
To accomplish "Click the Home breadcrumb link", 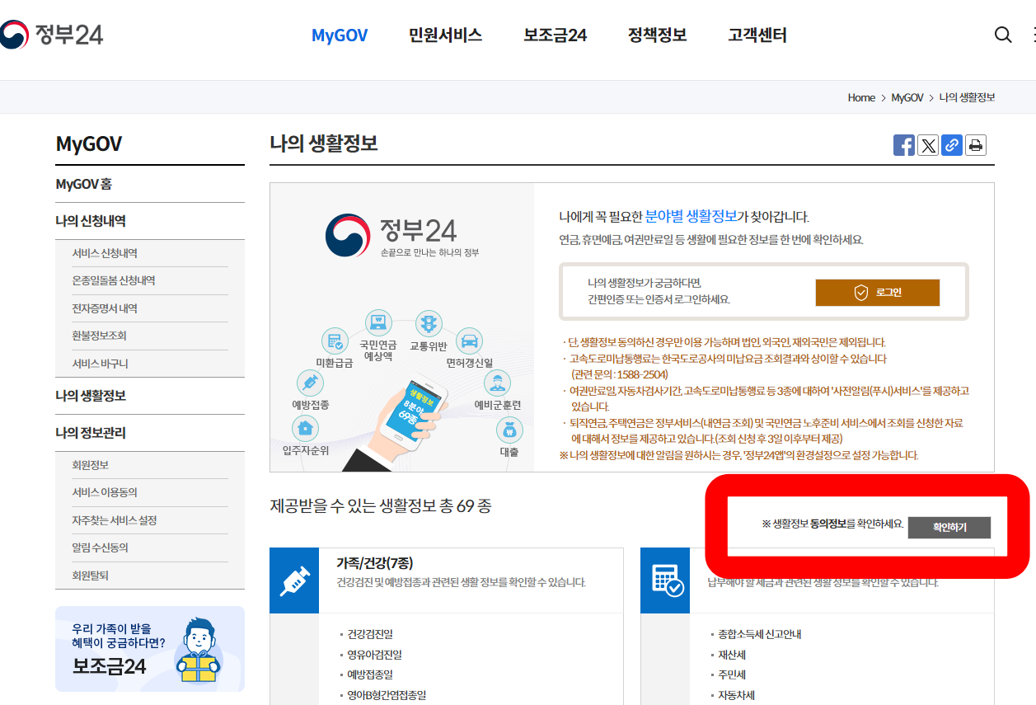I will 861,97.
